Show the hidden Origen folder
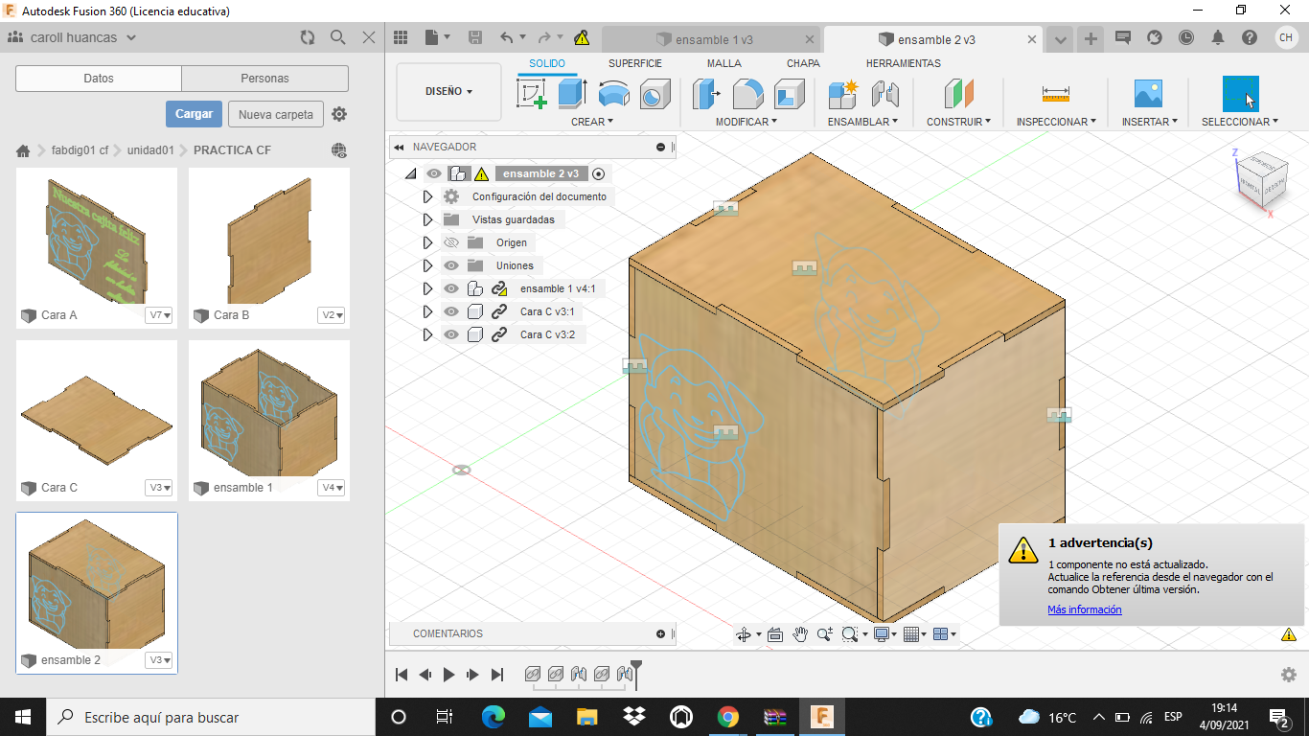The height and width of the screenshot is (736, 1309). point(451,242)
